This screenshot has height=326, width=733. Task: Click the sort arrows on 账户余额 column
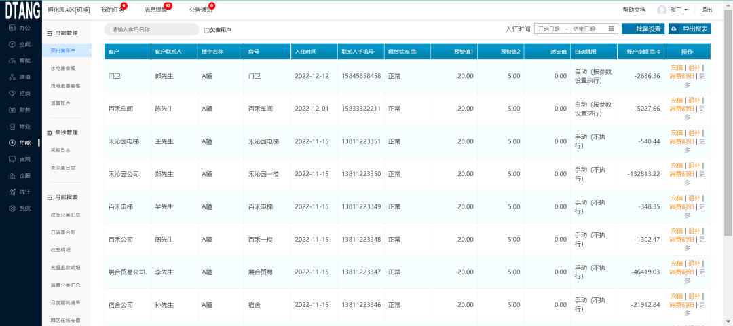pyautogui.click(x=658, y=52)
